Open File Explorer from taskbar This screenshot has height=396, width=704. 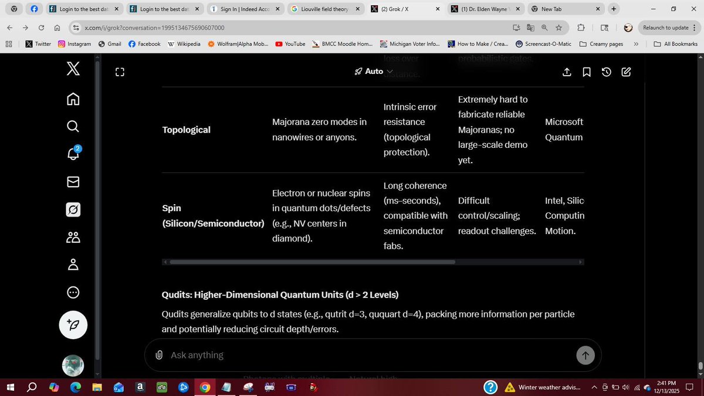[97, 387]
